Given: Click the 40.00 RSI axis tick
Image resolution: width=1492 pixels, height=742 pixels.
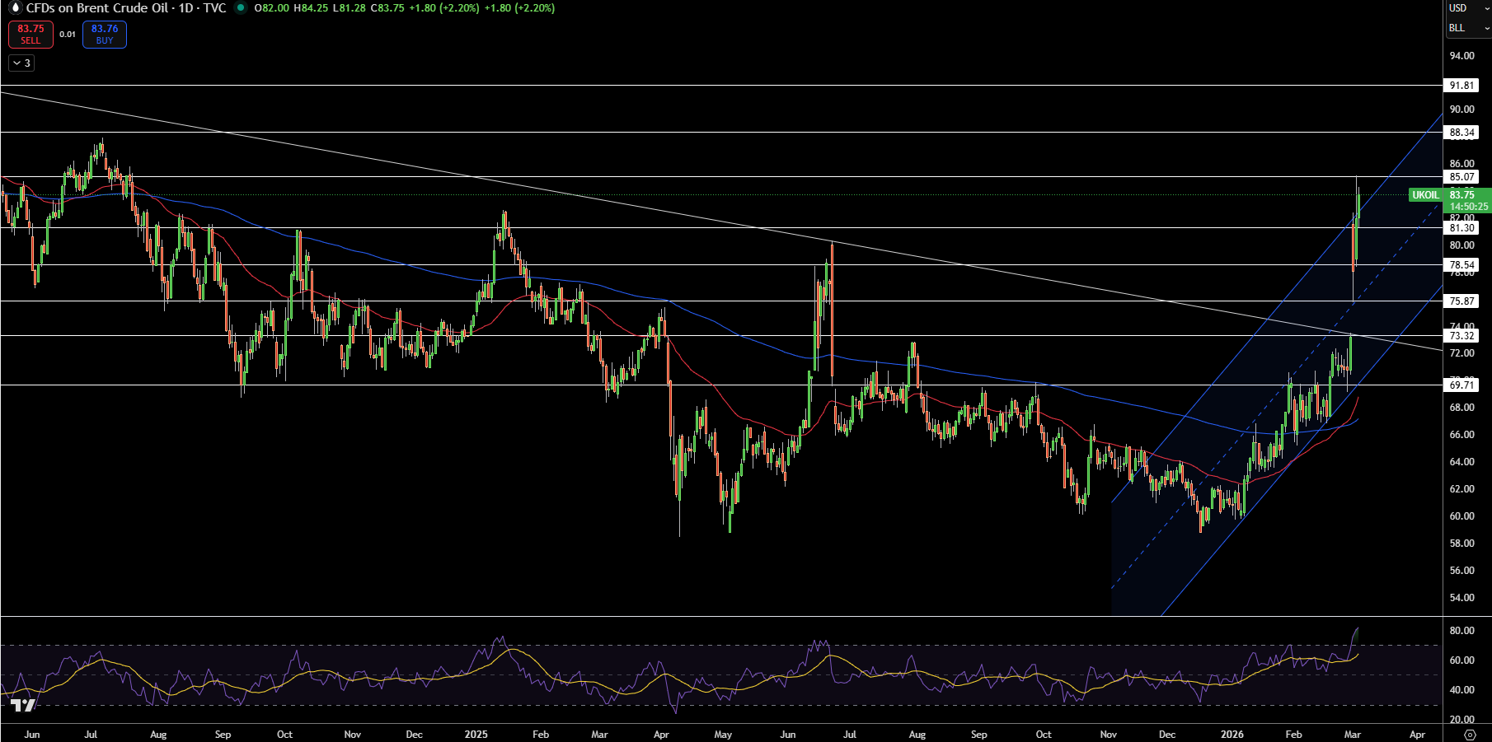Looking at the screenshot, I should 1462,690.
